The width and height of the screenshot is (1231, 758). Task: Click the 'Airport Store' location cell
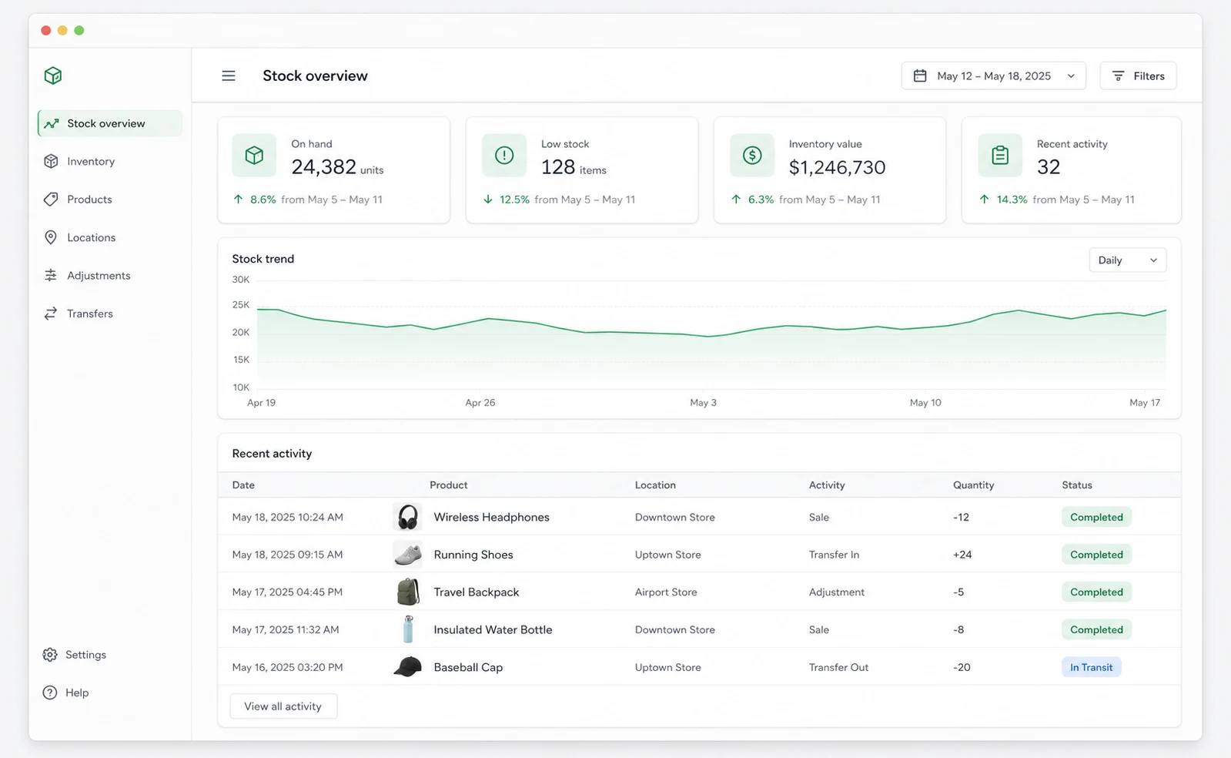click(666, 592)
